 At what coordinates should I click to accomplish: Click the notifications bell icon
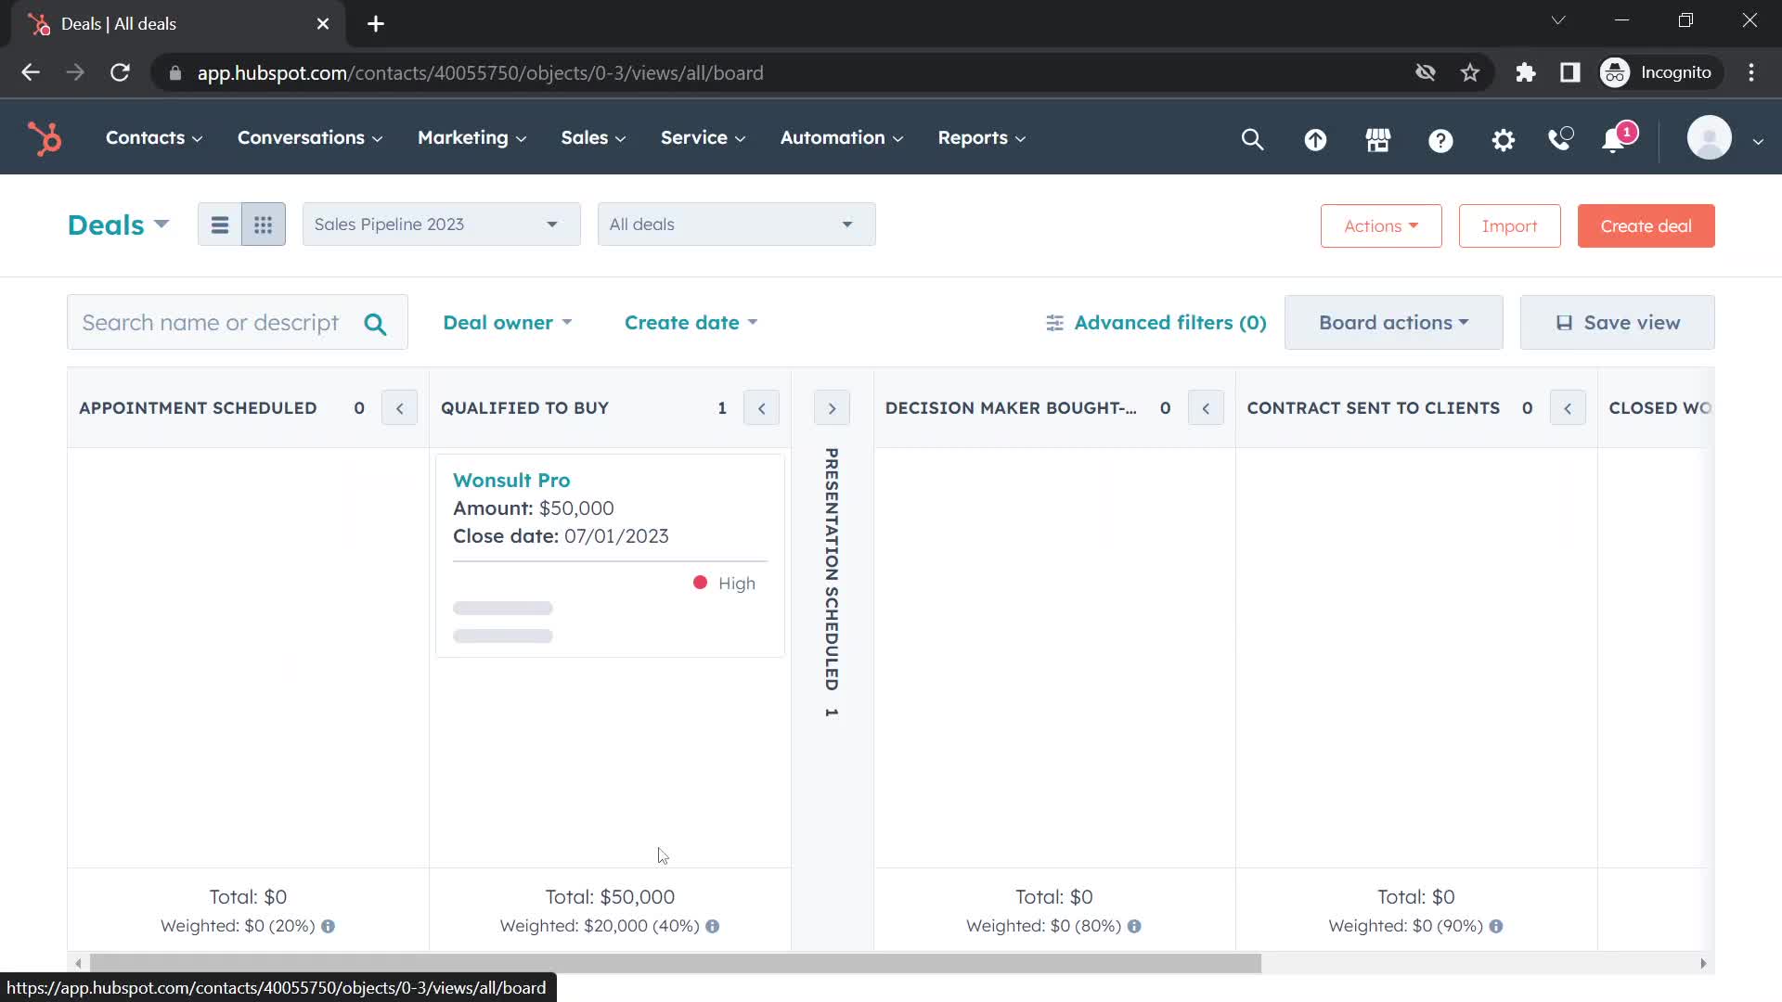(x=1618, y=137)
